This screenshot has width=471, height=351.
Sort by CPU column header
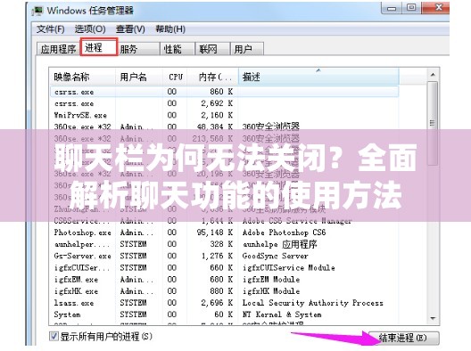pyautogui.click(x=175, y=77)
